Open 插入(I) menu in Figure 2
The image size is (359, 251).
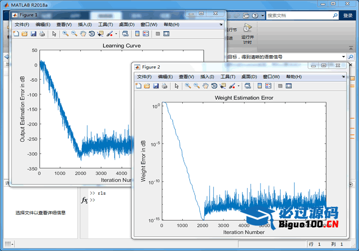207,77
